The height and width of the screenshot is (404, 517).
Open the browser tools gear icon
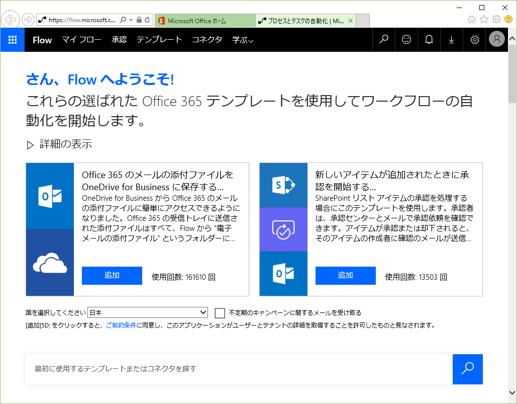coord(496,20)
